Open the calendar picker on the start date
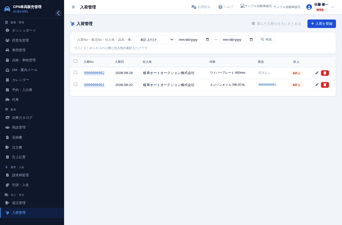This screenshot has height=225, width=342. [207, 39]
